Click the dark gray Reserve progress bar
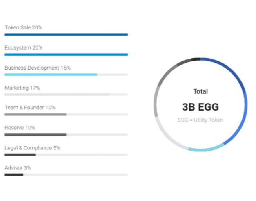 (35, 134)
